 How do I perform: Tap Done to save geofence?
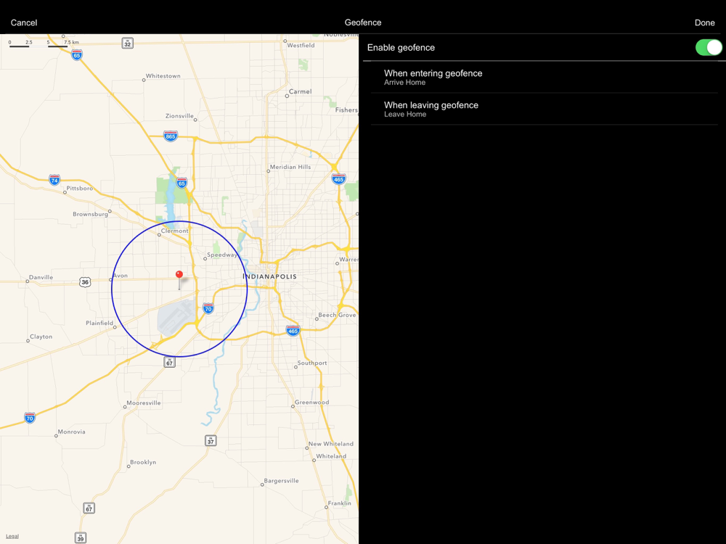(x=704, y=22)
